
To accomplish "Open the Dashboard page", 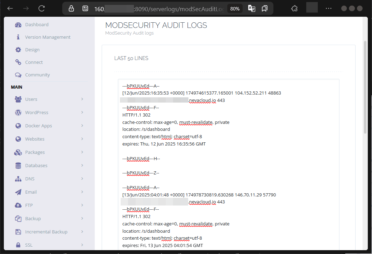I will [x=37, y=25].
